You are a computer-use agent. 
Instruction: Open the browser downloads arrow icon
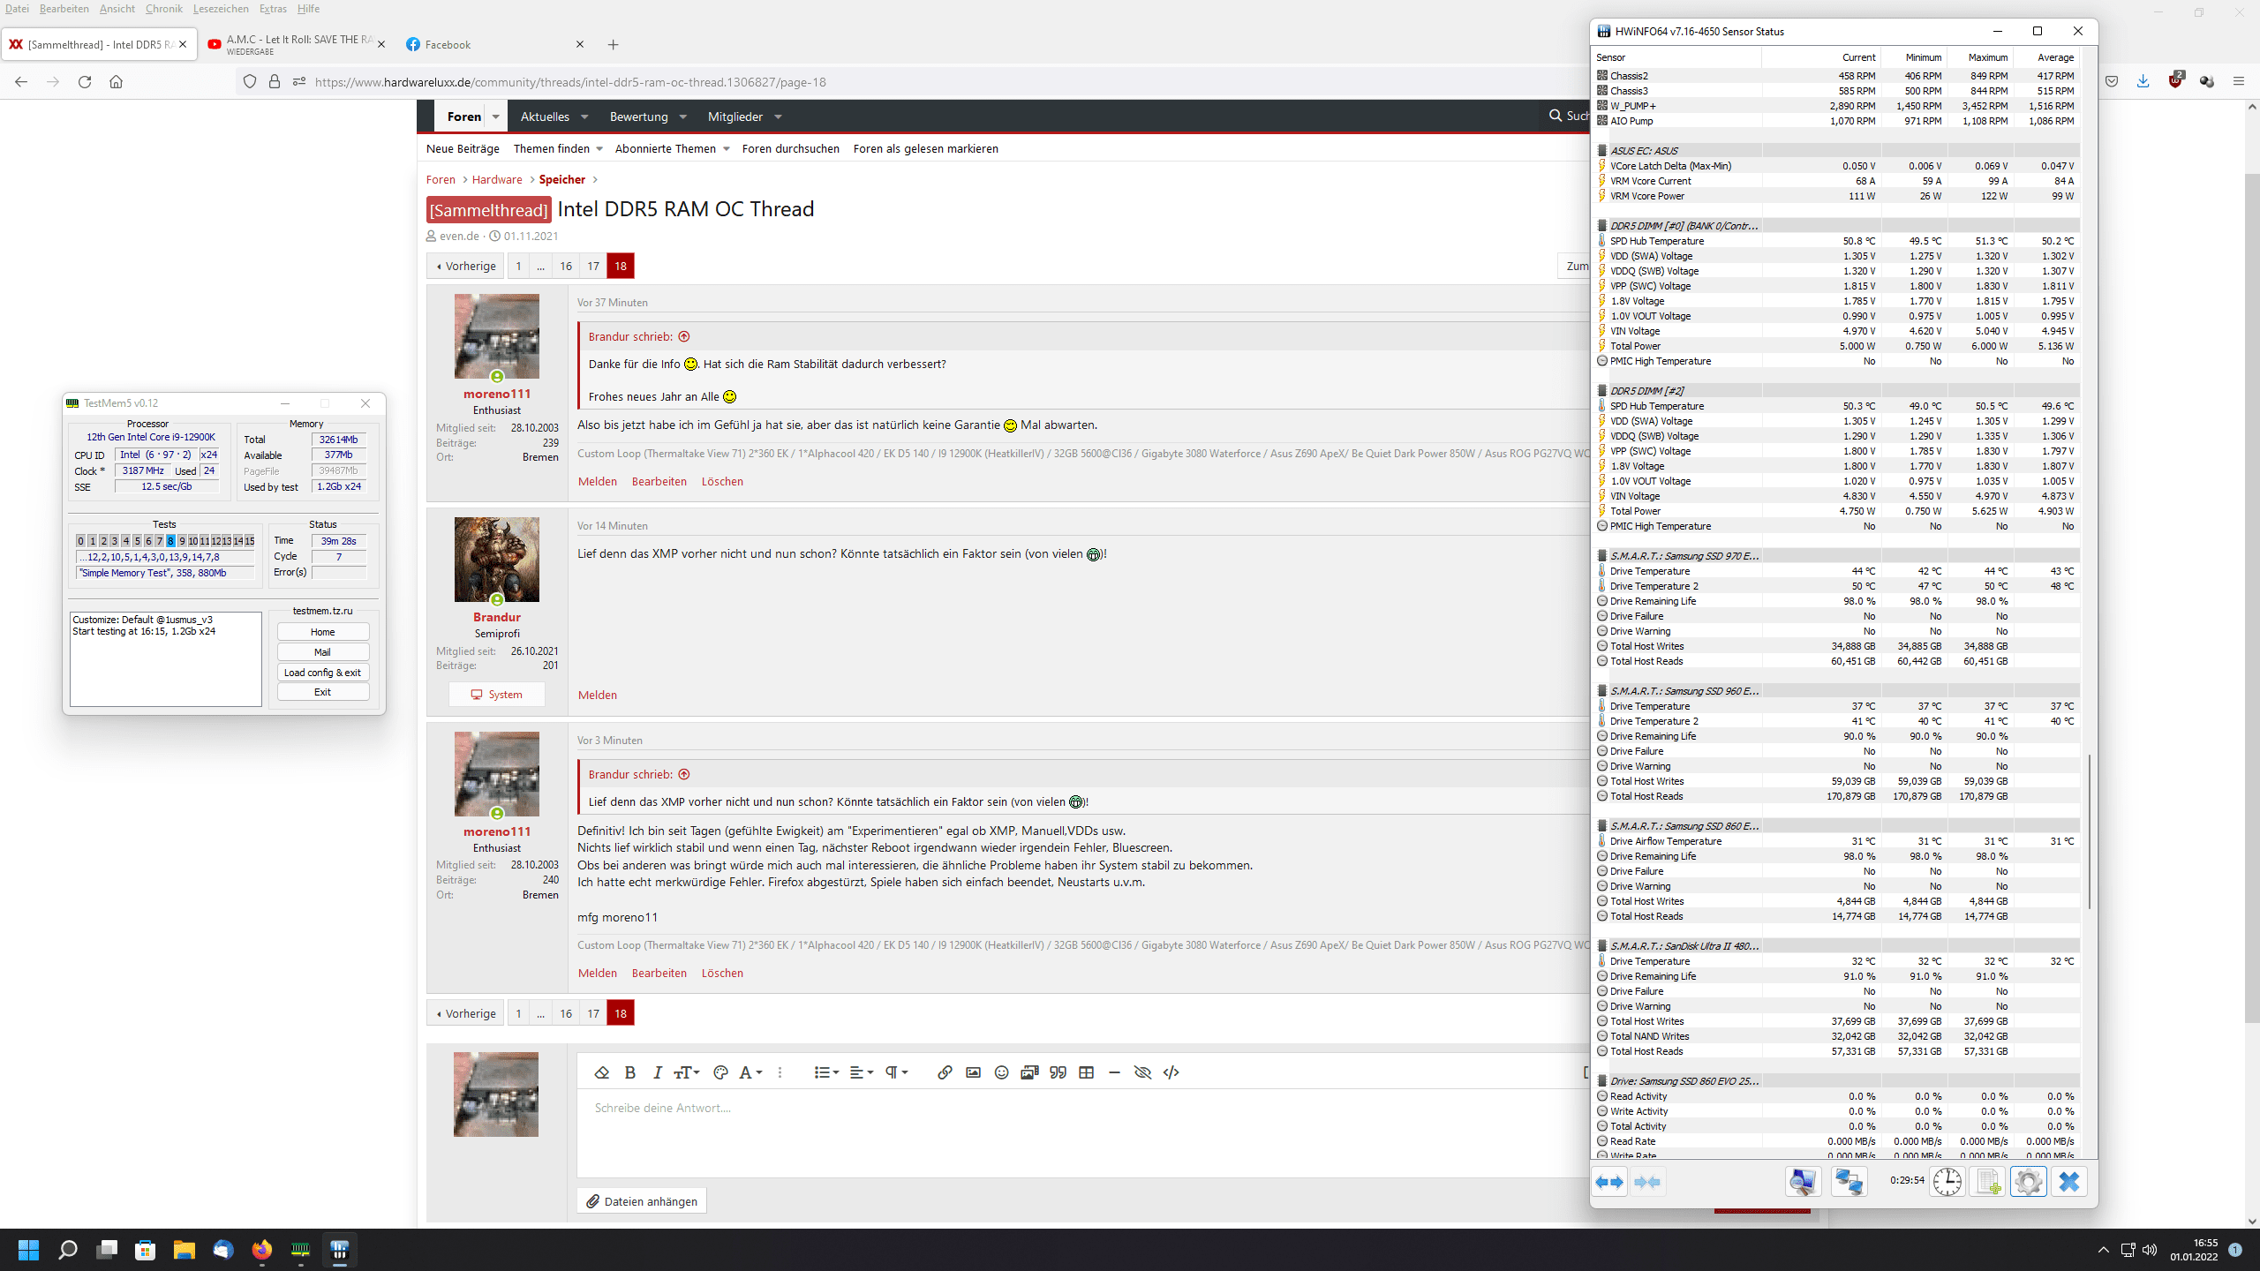(x=2143, y=81)
